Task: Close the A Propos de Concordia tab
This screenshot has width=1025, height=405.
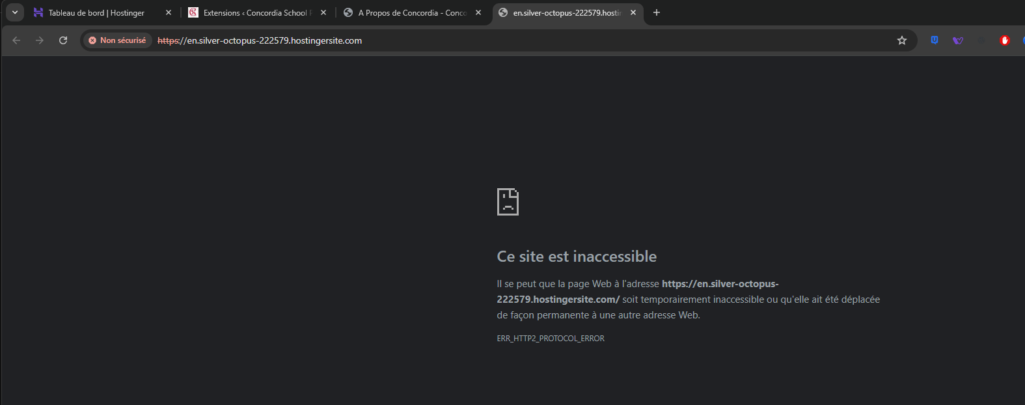Action: pos(478,13)
